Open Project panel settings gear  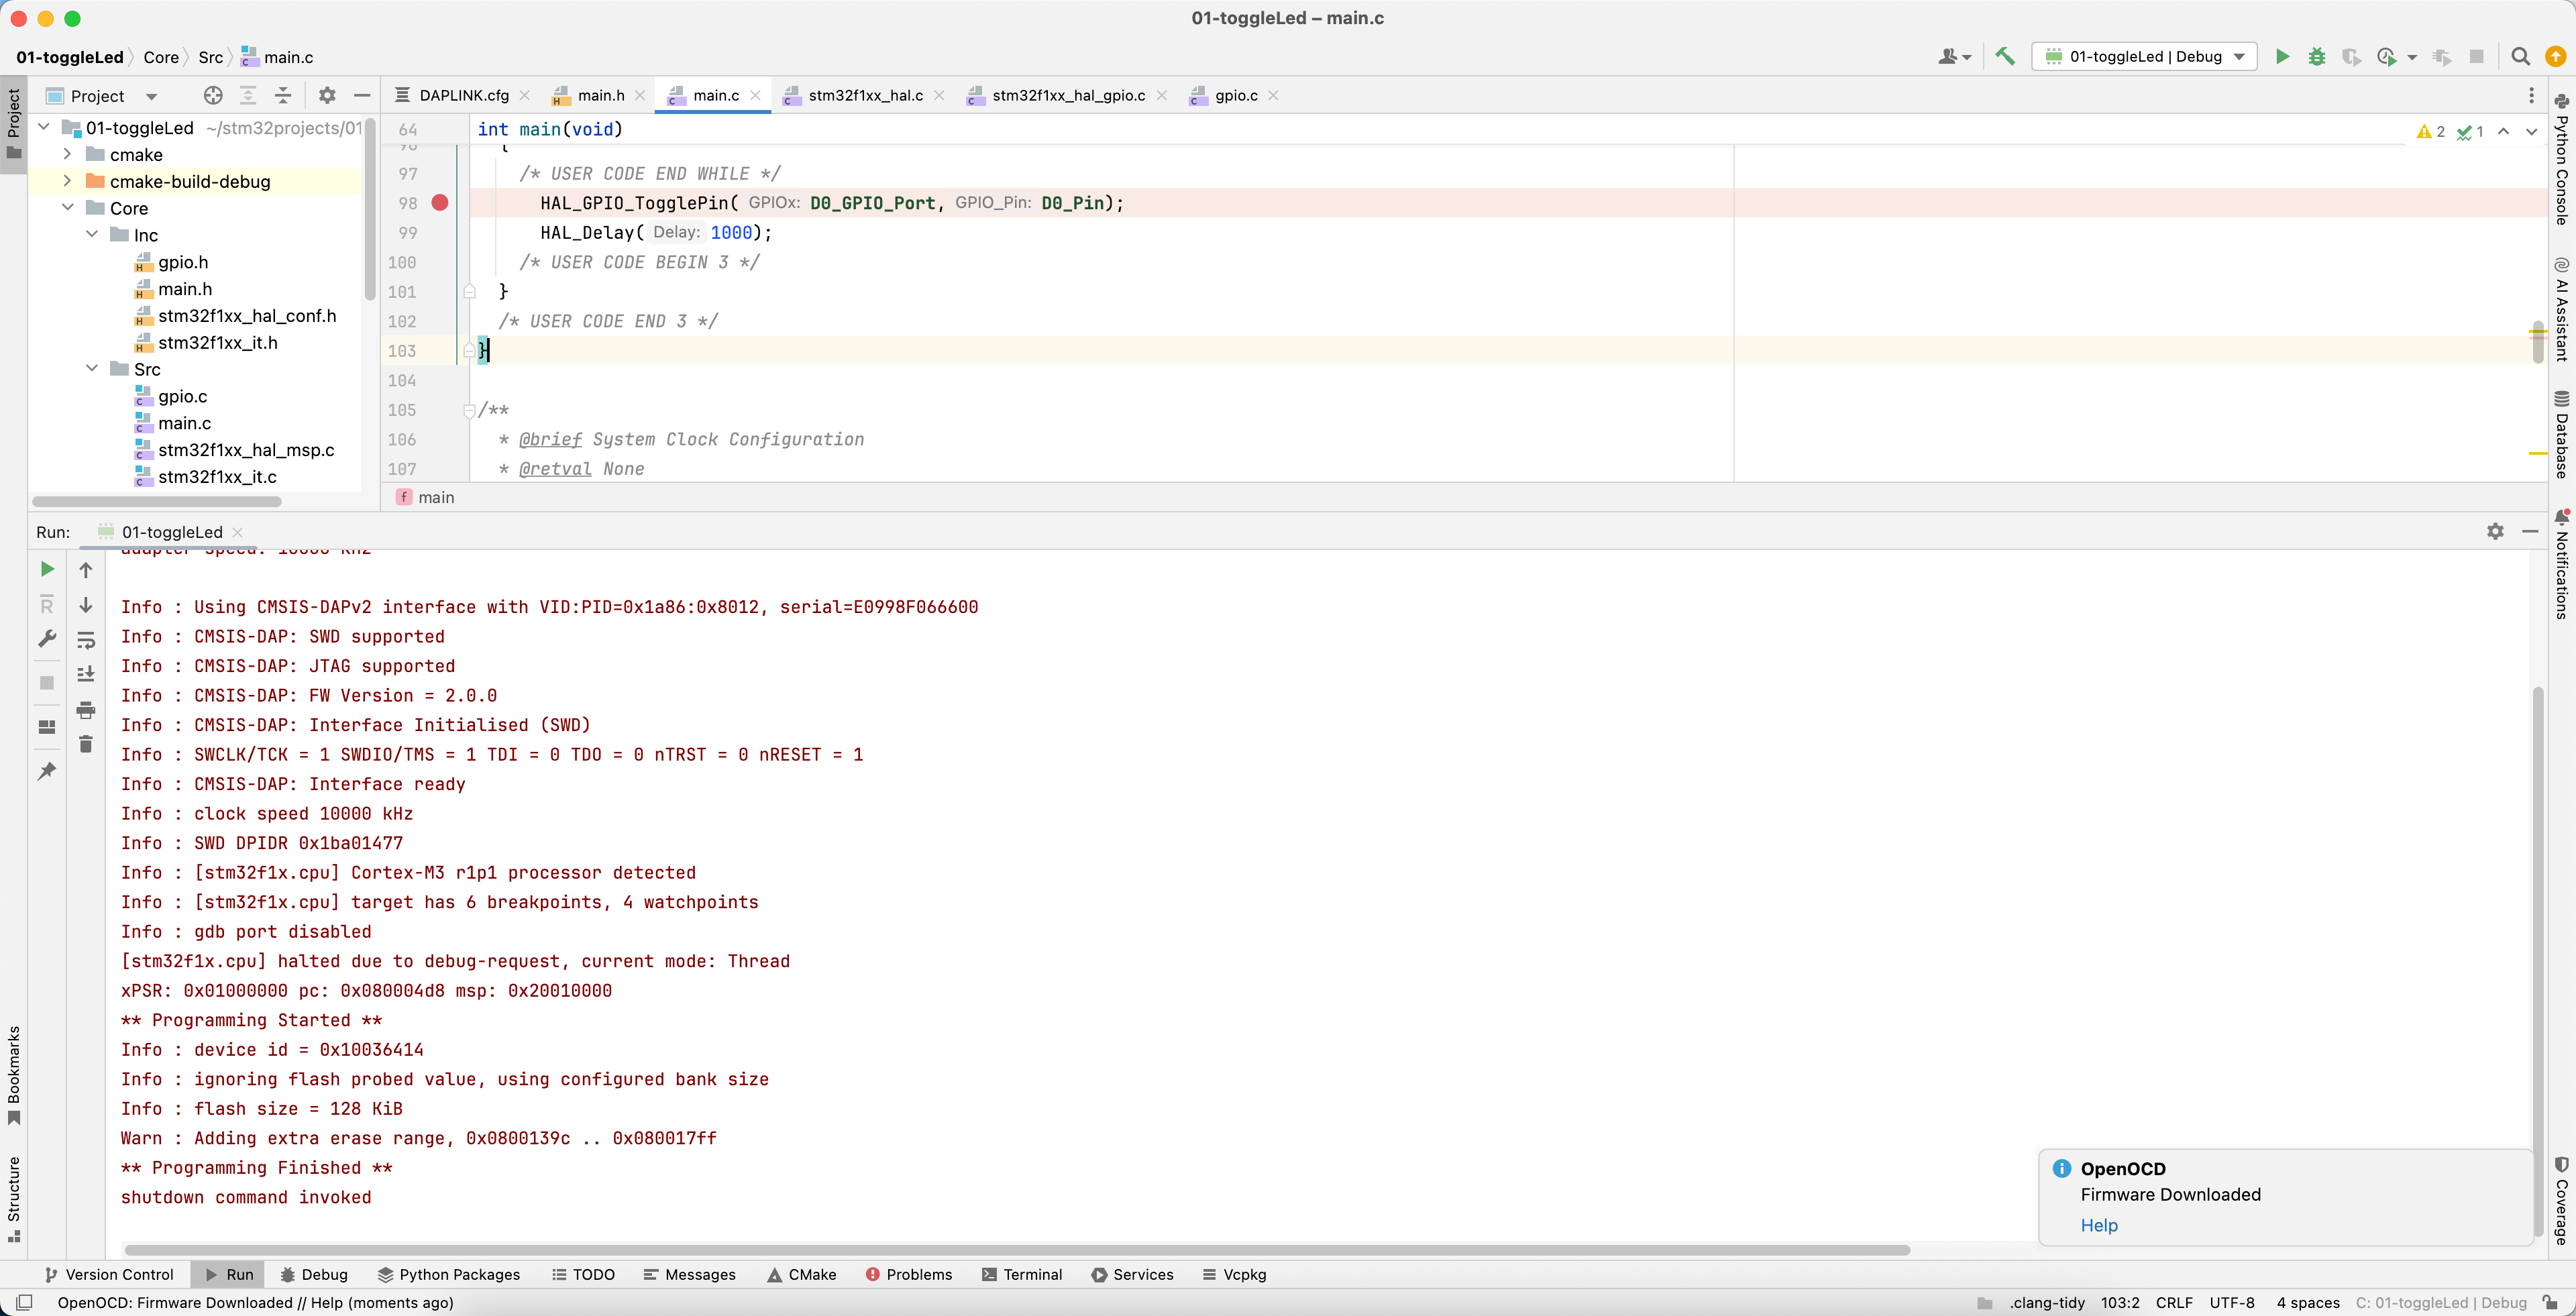click(327, 96)
